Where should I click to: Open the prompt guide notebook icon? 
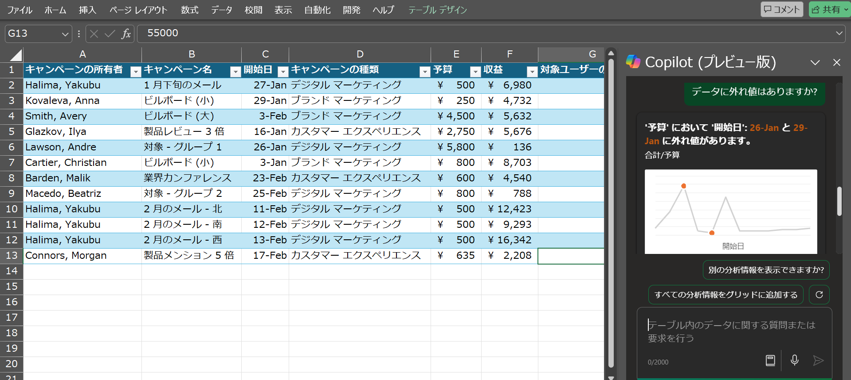(x=770, y=361)
